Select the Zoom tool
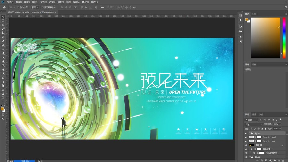The width and height of the screenshot is (288, 162). (3, 98)
